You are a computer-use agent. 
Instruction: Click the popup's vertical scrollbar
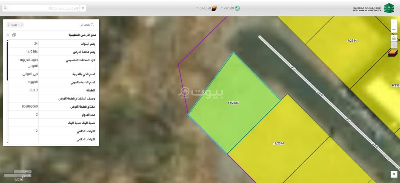click(7, 61)
